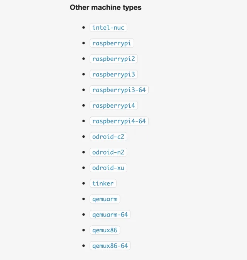
Task: Open the raspberrypi3 link
Action: [x=114, y=74]
